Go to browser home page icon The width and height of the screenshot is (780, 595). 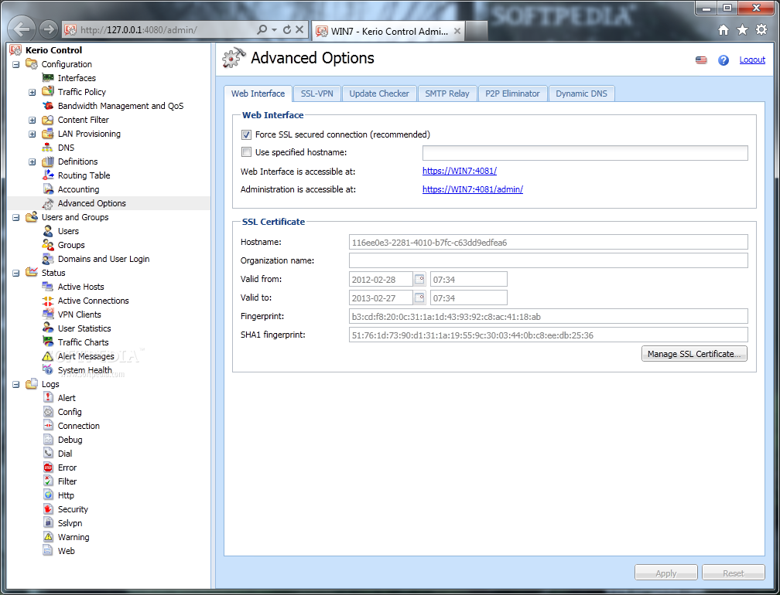point(724,30)
